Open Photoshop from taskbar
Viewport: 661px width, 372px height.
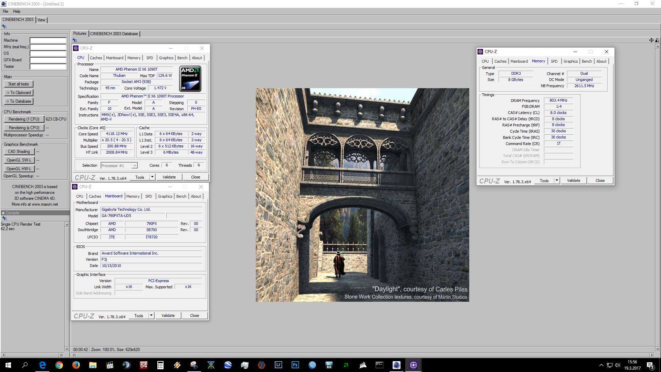(295, 365)
